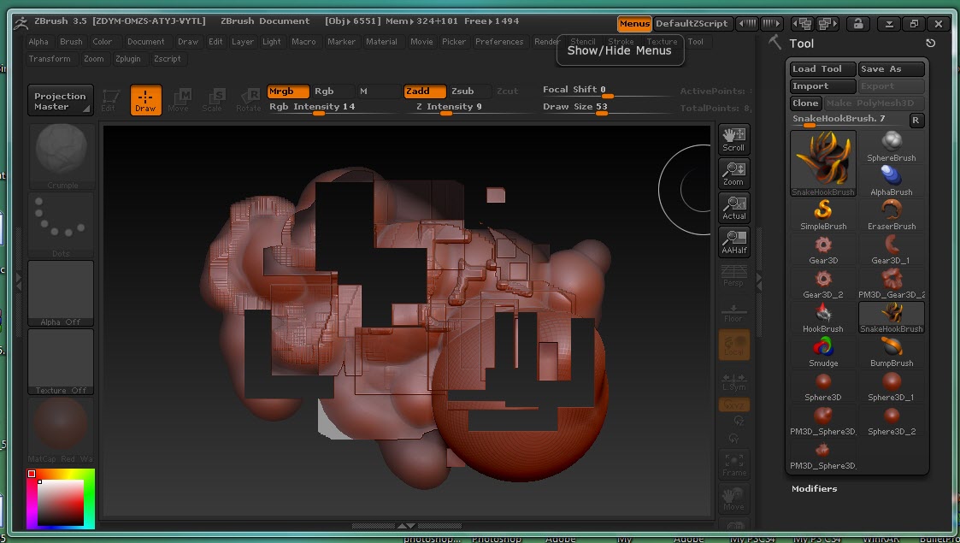Pick the SphereBrush tool

pyautogui.click(x=892, y=147)
